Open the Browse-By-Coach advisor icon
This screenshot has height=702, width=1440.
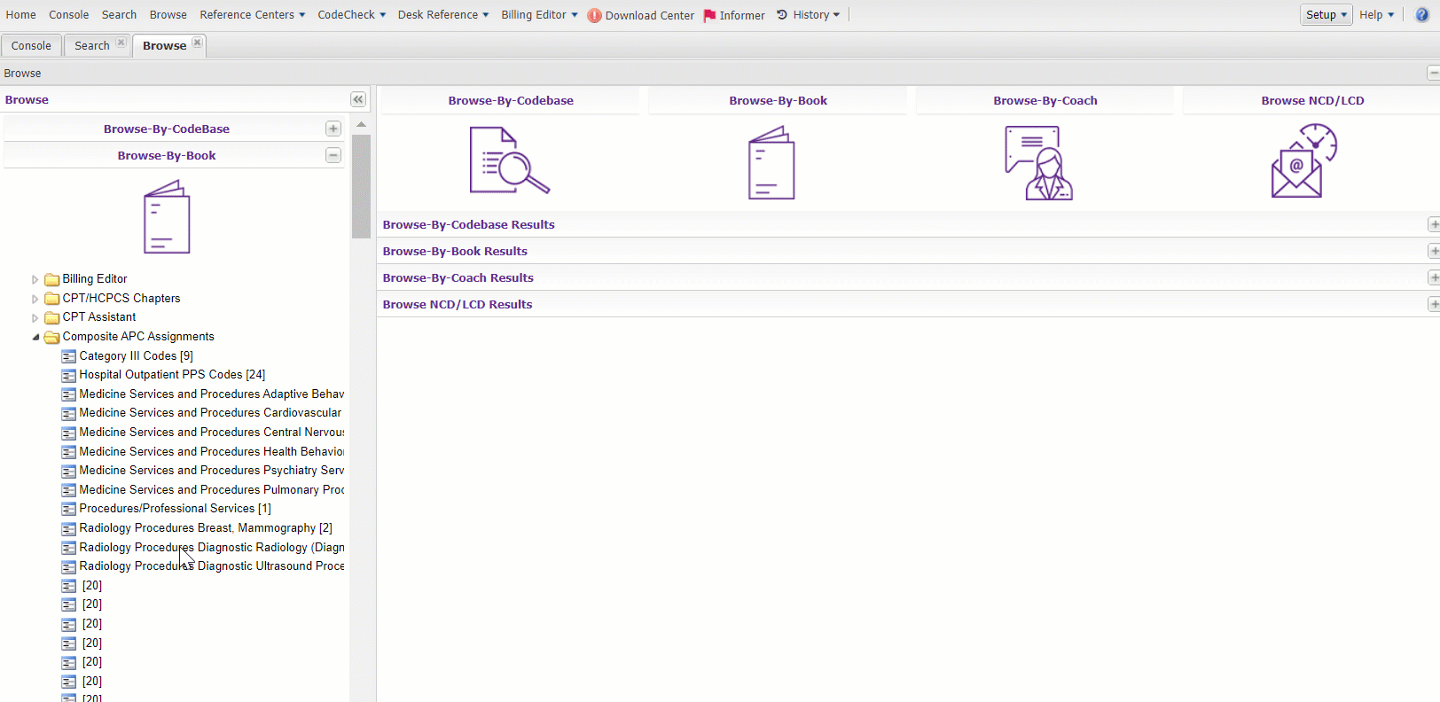tap(1038, 163)
